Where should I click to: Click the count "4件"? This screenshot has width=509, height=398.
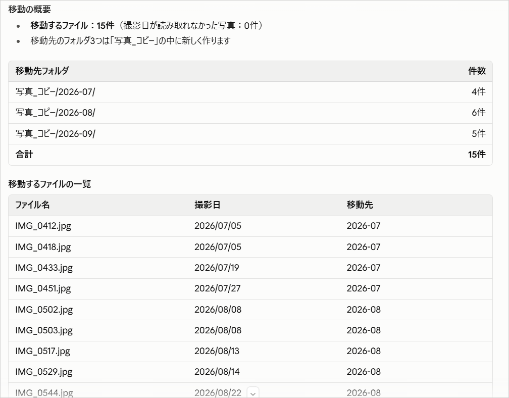[479, 92]
